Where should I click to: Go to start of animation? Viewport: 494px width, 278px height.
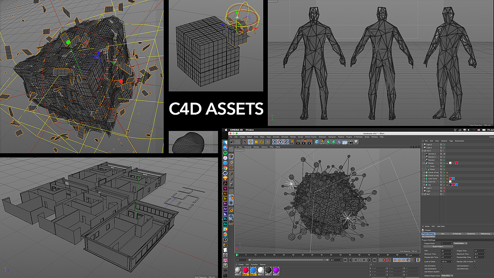click(x=345, y=260)
